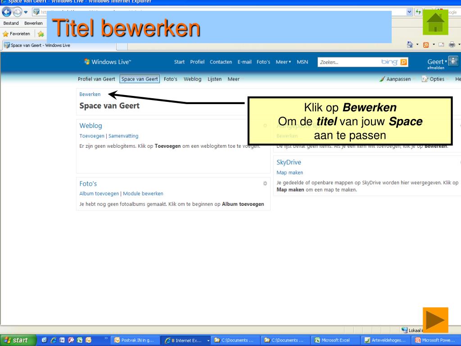Click Samenvatting under Weblog
Viewport: 461px width, 346px height.
tap(123, 136)
